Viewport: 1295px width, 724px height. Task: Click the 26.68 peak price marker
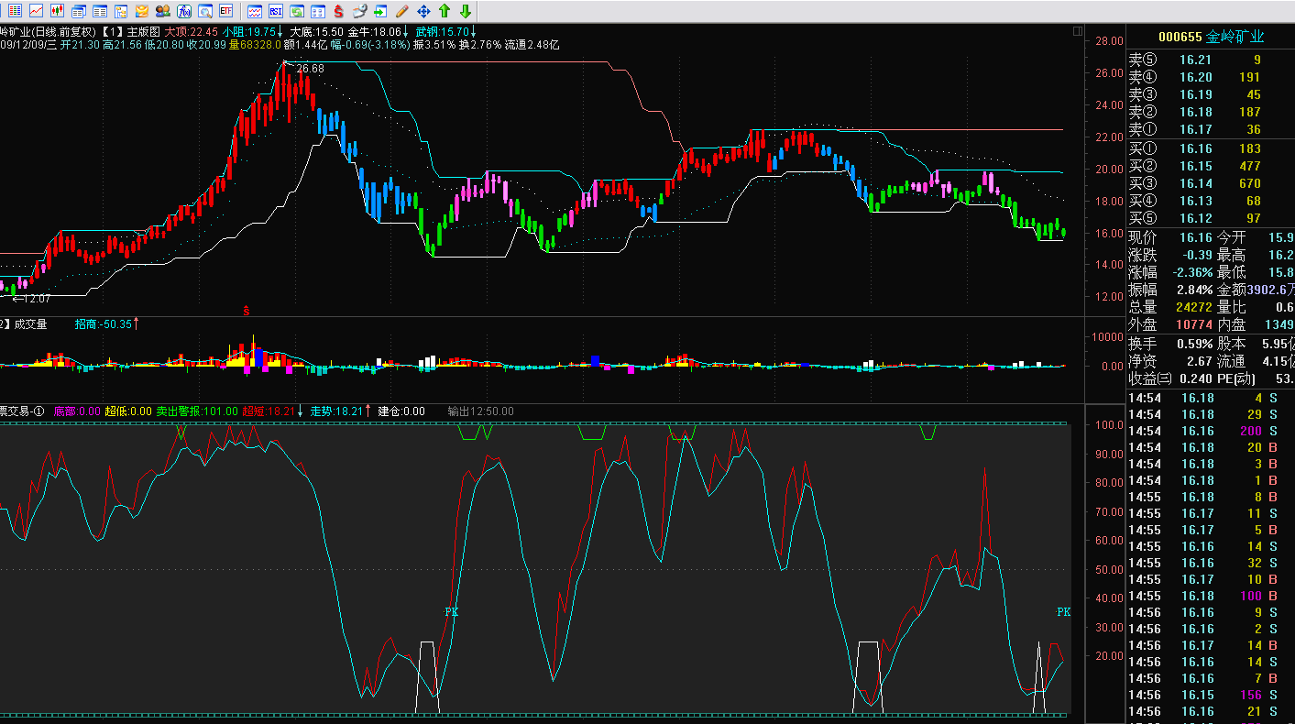[x=310, y=69]
